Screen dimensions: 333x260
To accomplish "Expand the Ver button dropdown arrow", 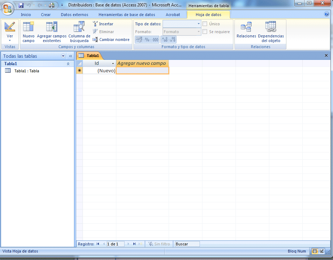I will pyautogui.click(x=10, y=41).
